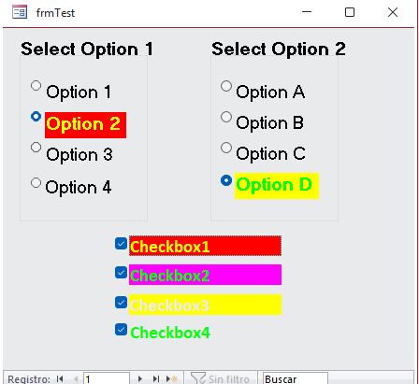Screen dimensions: 419x384
Task: Toggle the Checkbox2 checkbox
Action: 121,273
